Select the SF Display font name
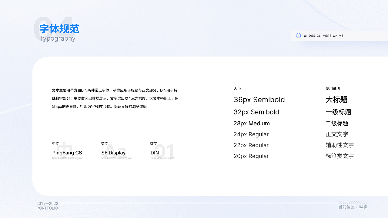Image resolution: width=388 pixels, height=218 pixels. (113, 153)
